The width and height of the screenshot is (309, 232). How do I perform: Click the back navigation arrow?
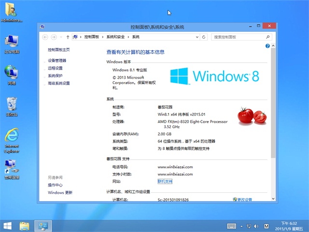[x=45, y=37]
